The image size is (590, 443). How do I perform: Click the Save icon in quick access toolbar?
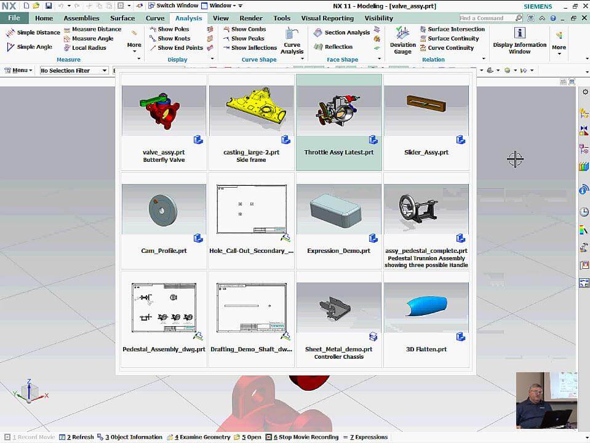49,6
